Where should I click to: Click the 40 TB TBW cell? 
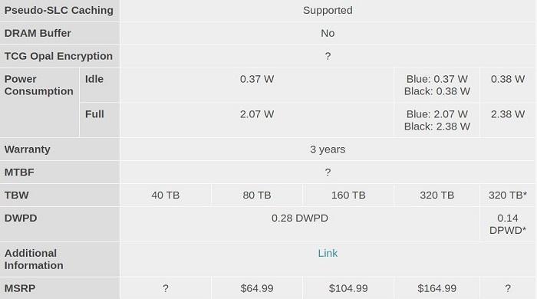pyautogui.click(x=166, y=195)
